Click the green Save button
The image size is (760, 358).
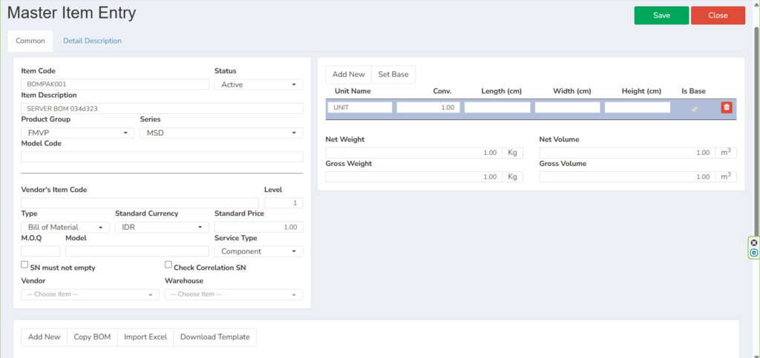tap(661, 16)
